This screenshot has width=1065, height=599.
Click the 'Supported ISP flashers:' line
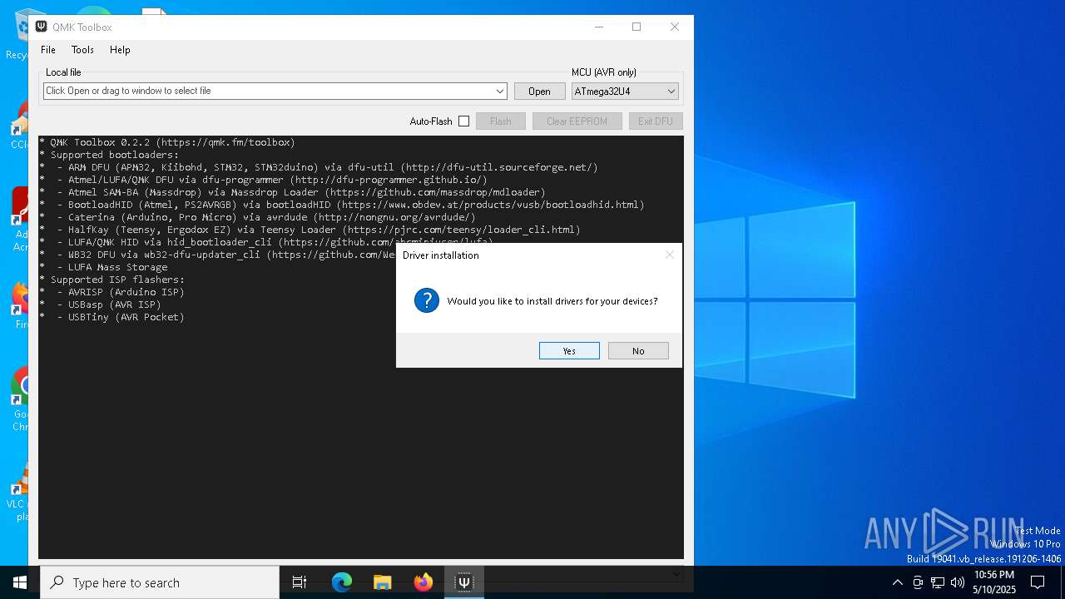point(112,280)
